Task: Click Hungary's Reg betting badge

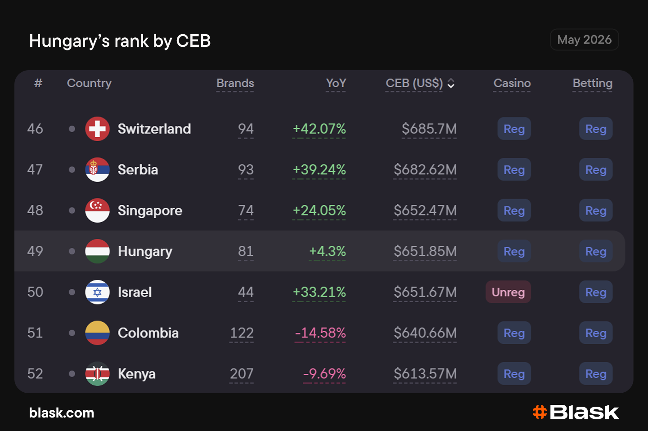Action: 596,251
